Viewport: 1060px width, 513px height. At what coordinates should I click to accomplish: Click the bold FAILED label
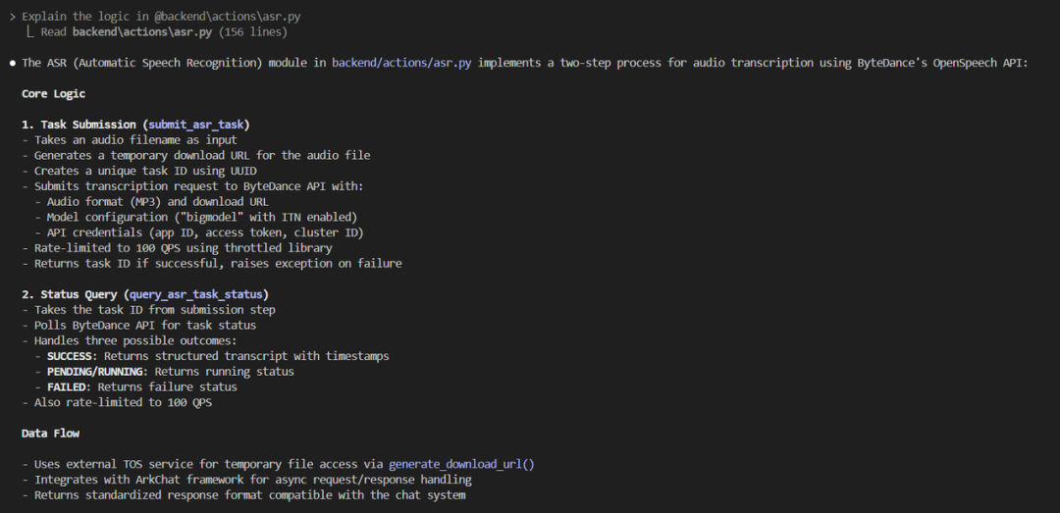coord(69,386)
